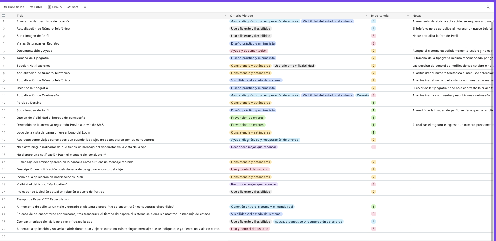496x241 pixels.
Task: Click the importance badge 4 in row 28
Action: (x=374, y=222)
